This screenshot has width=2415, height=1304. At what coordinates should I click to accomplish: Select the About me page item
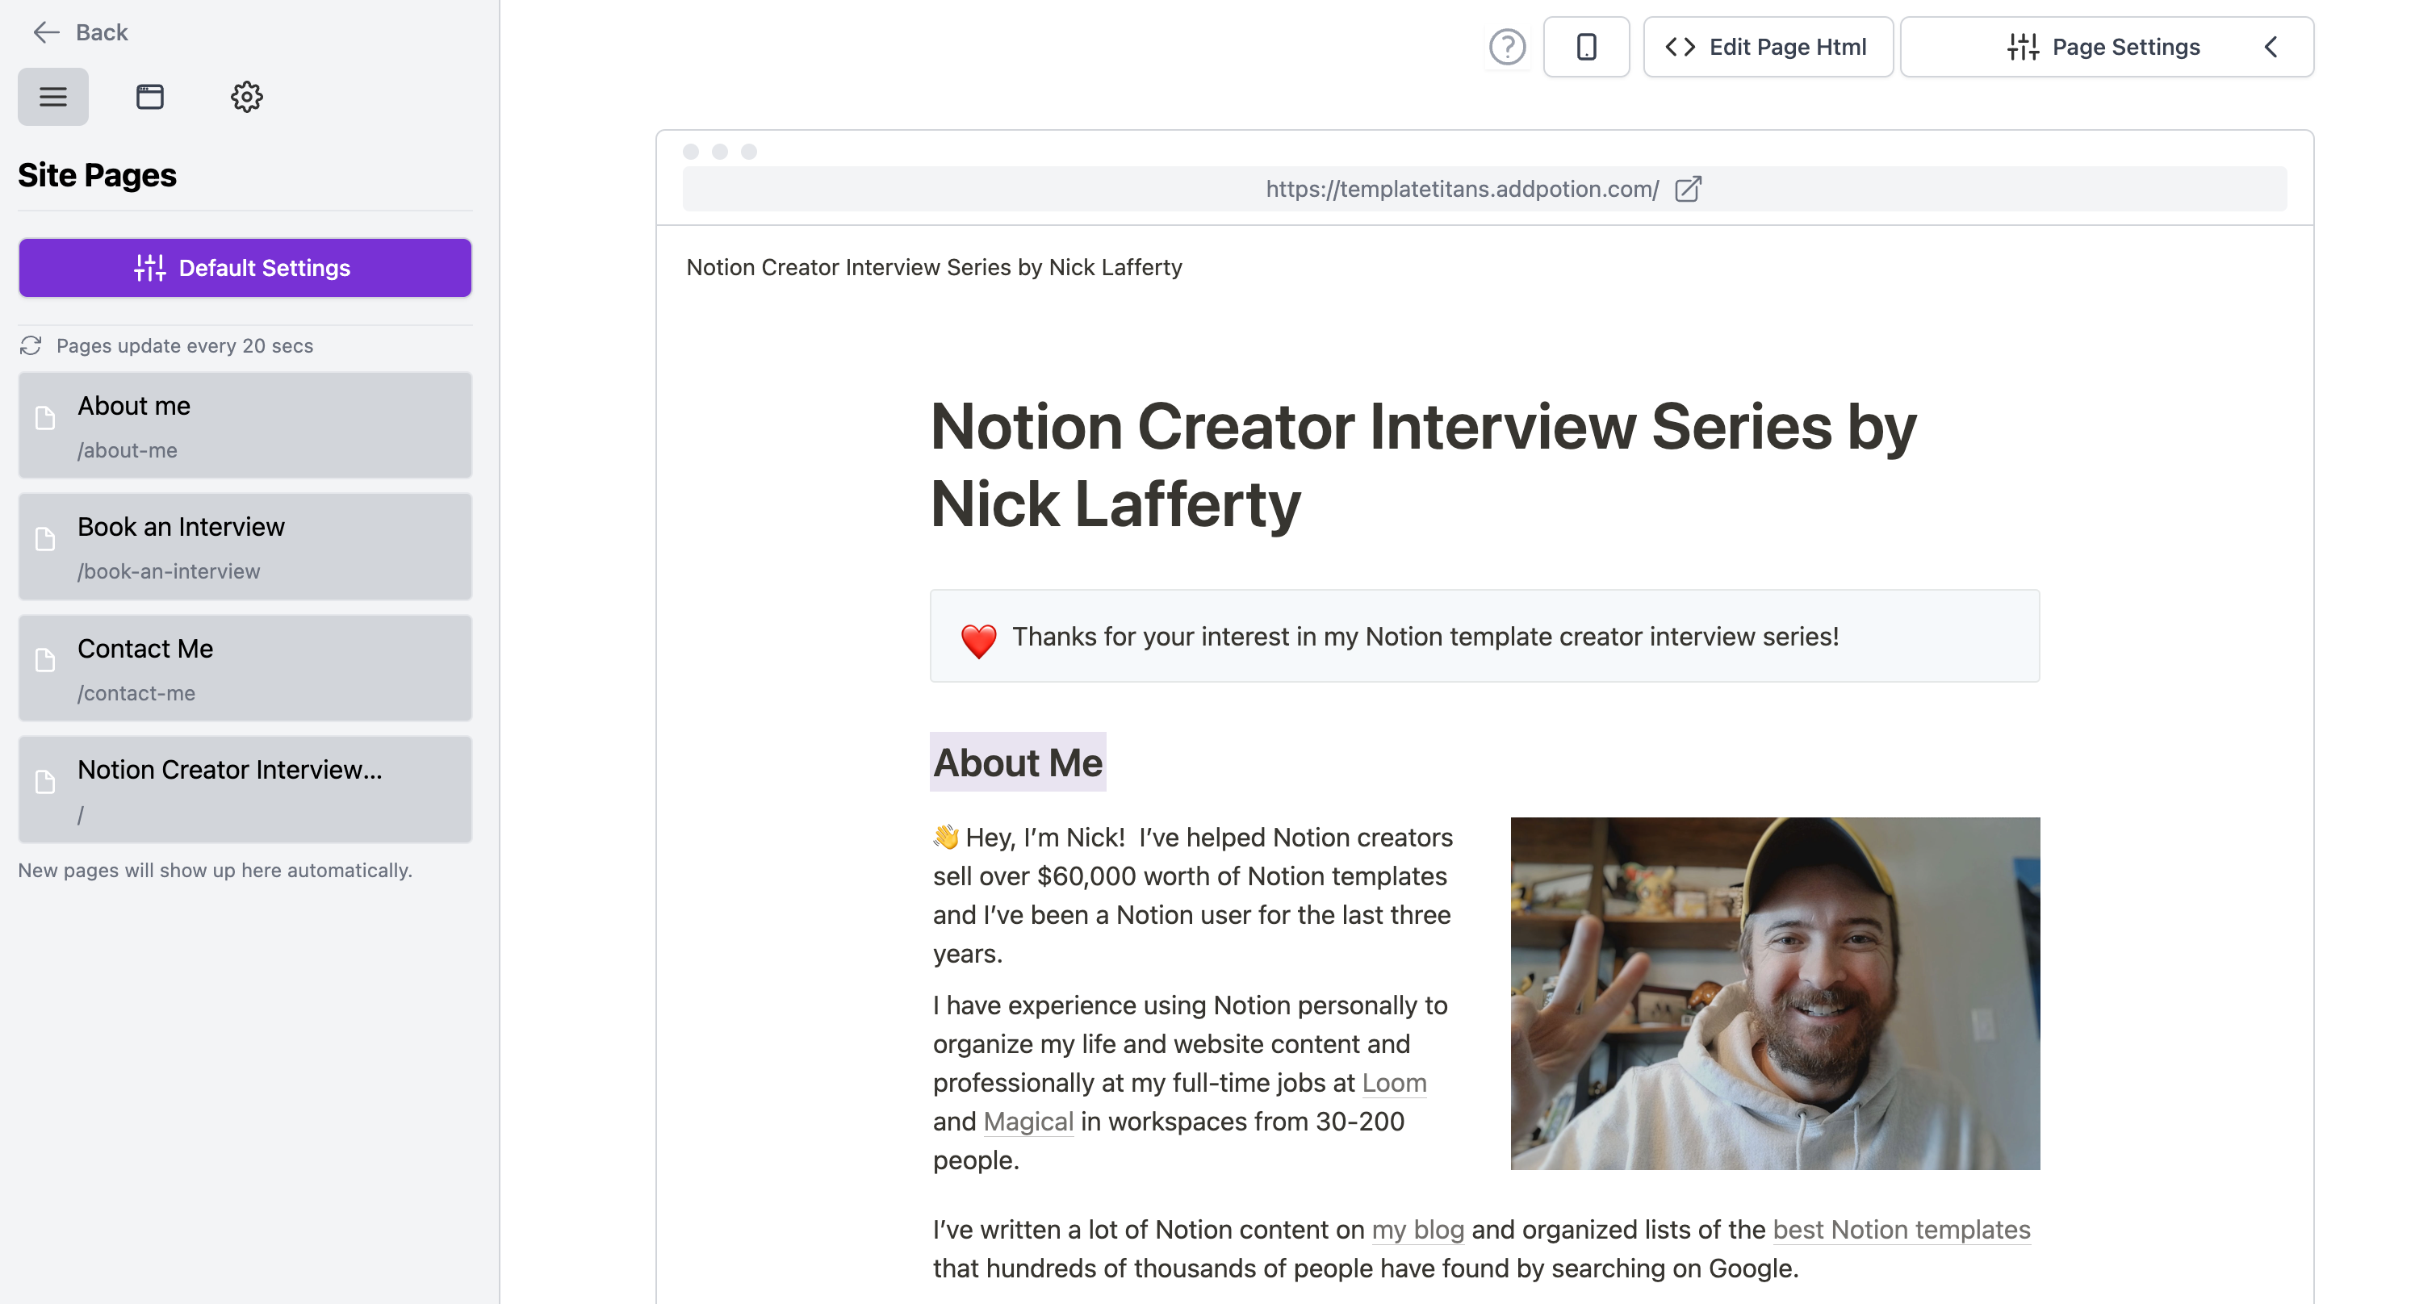245,425
